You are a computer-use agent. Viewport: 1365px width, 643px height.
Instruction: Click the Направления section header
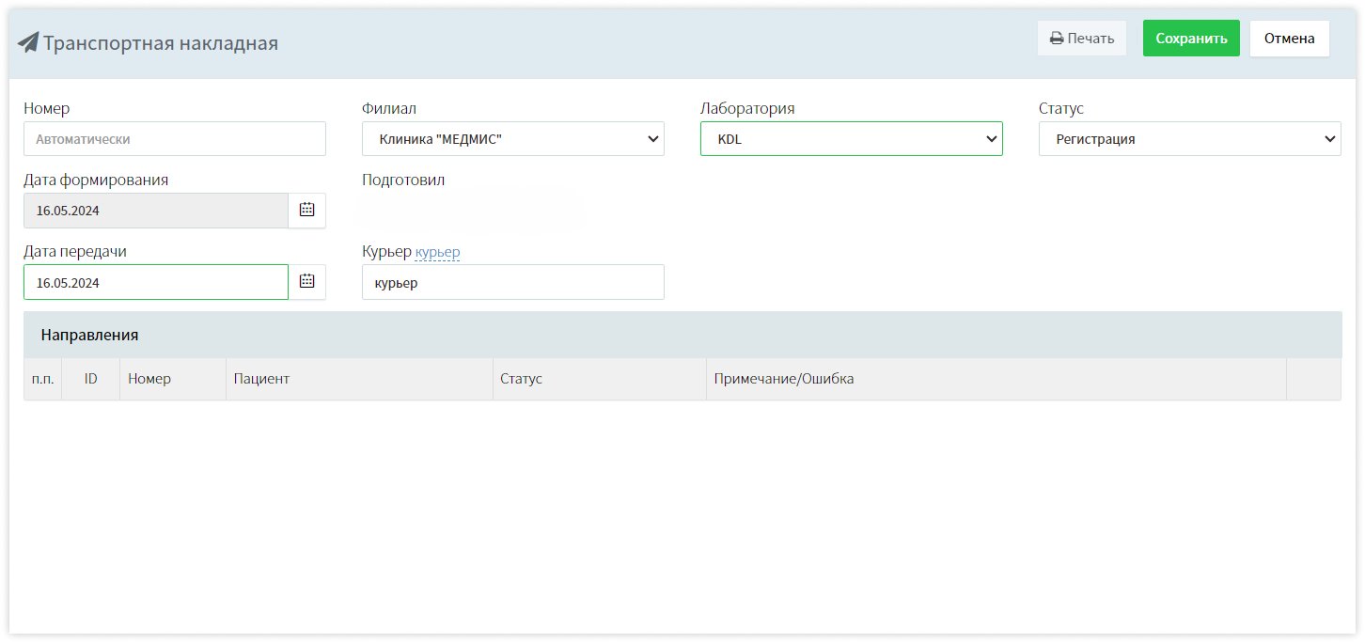pyautogui.click(x=89, y=335)
